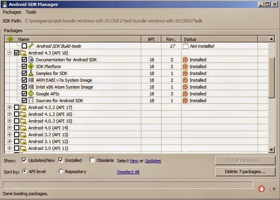Click the log icon at the bottom right
The height and width of the screenshot is (200, 280).
273,189
